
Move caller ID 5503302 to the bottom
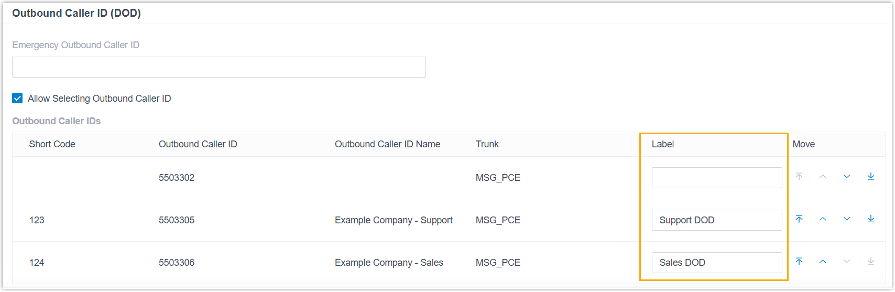pos(871,177)
